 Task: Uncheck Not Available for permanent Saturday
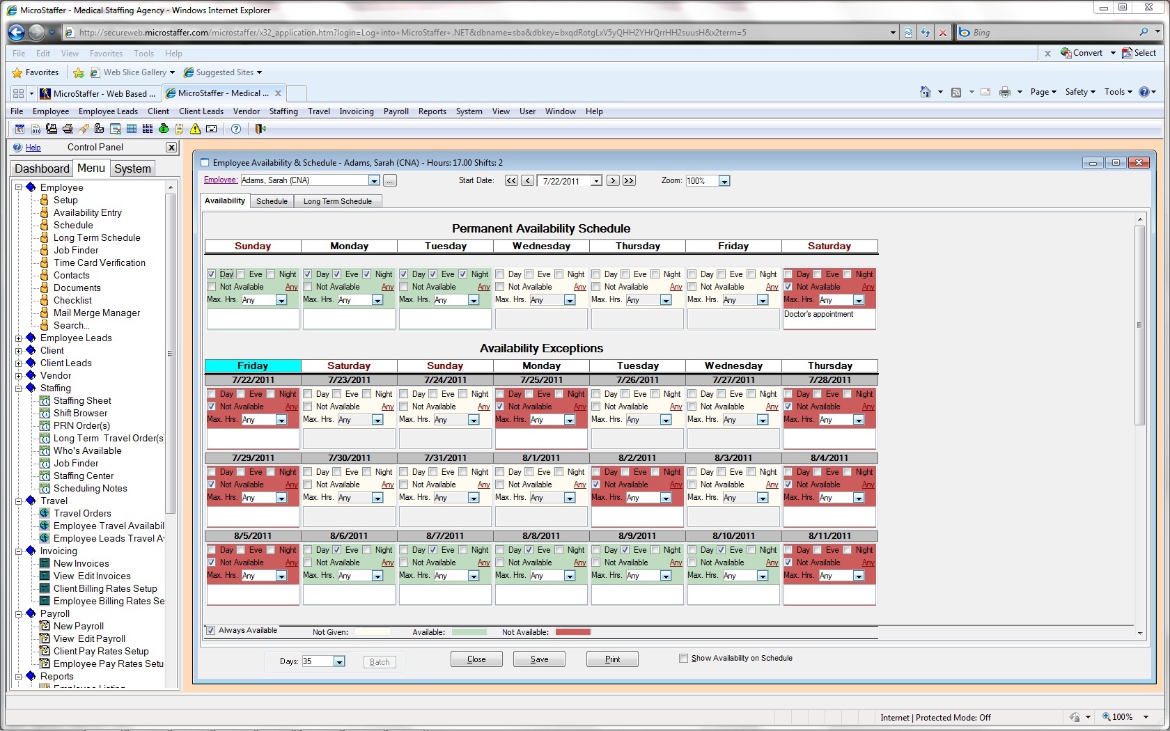pos(788,287)
